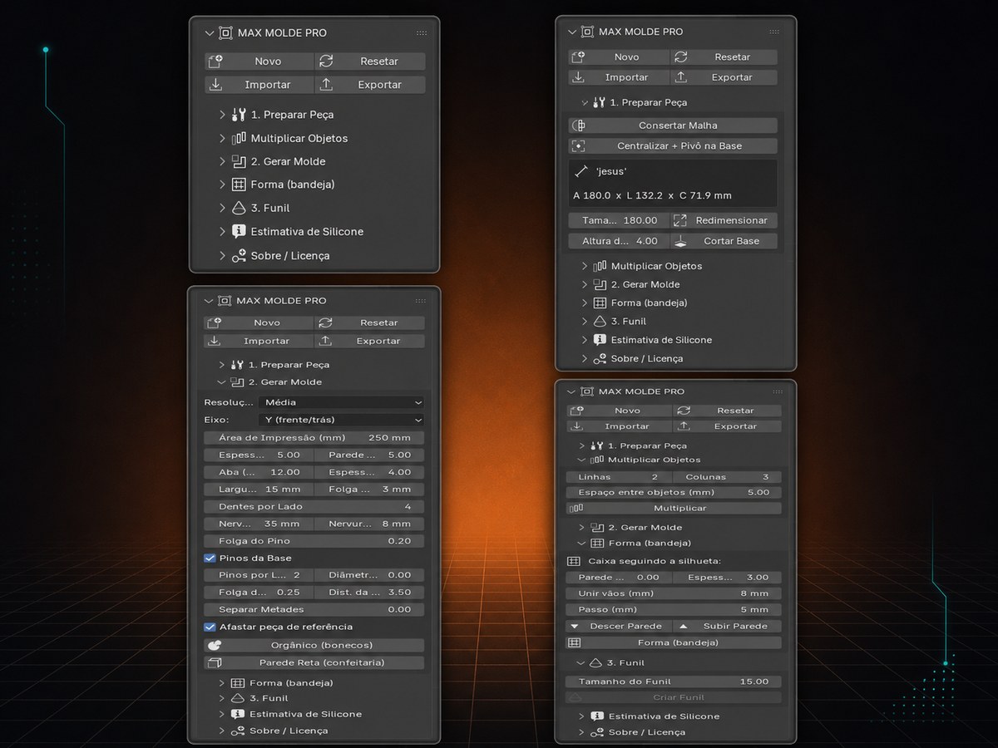Collapse the 2. Gerar Molde section in the Resolução panel
This screenshot has height=748, width=998.
(221, 382)
